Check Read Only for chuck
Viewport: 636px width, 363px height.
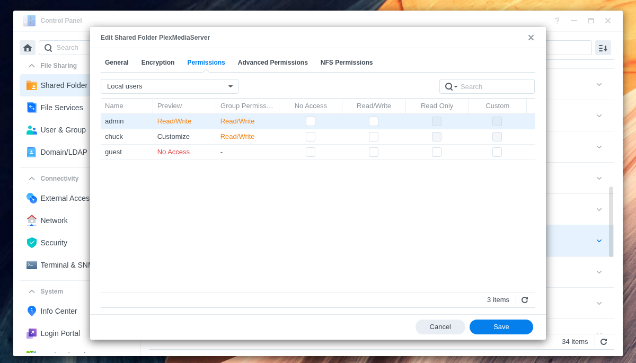[x=437, y=137]
